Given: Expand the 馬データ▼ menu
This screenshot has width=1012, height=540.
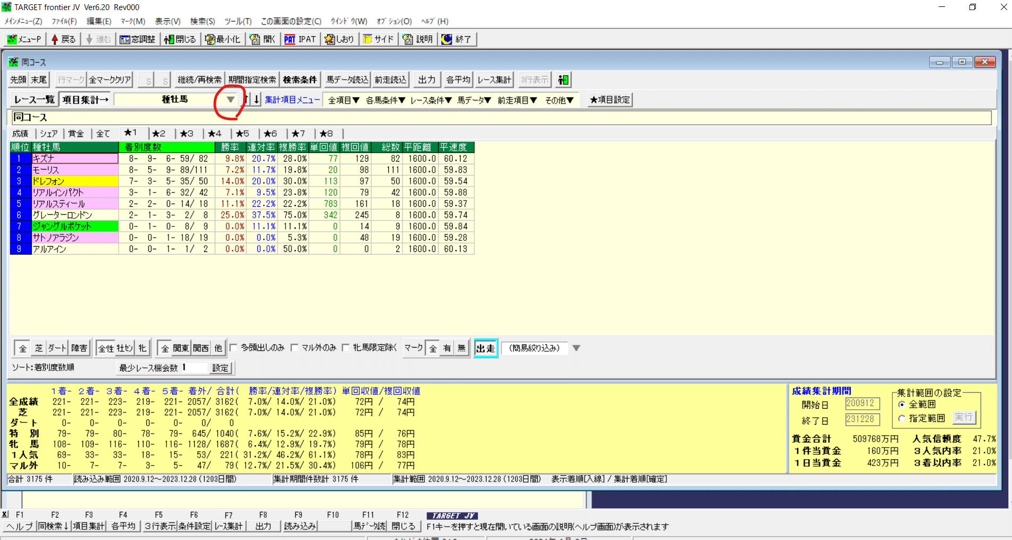Looking at the screenshot, I should point(474,100).
